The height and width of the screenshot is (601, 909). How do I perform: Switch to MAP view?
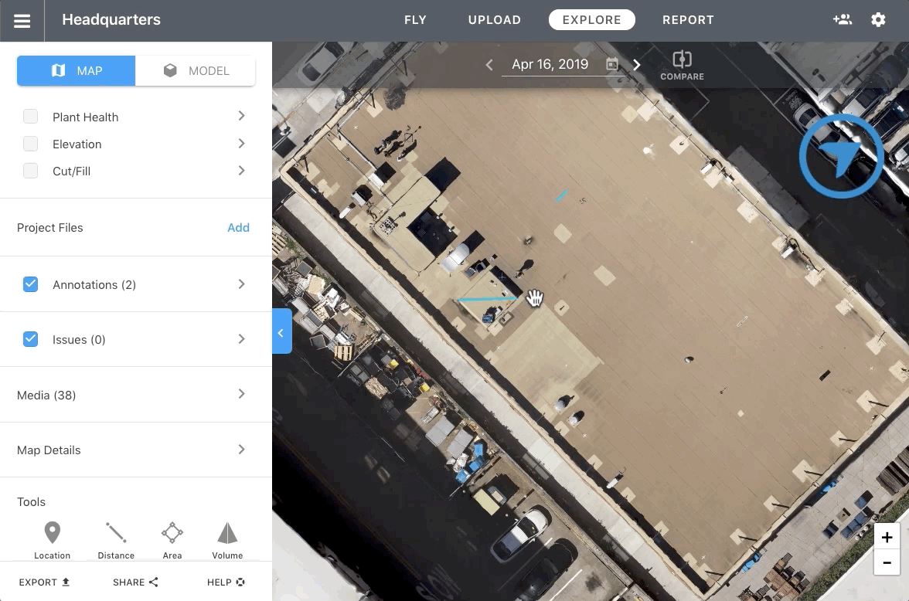[x=77, y=71]
